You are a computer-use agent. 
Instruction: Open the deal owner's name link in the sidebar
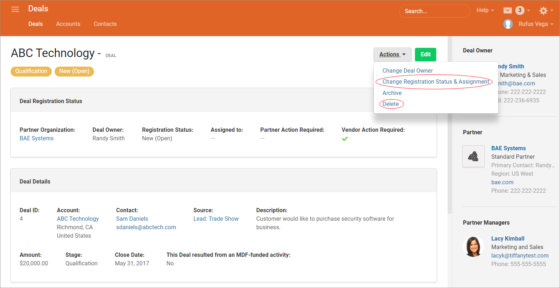pyautogui.click(x=511, y=67)
